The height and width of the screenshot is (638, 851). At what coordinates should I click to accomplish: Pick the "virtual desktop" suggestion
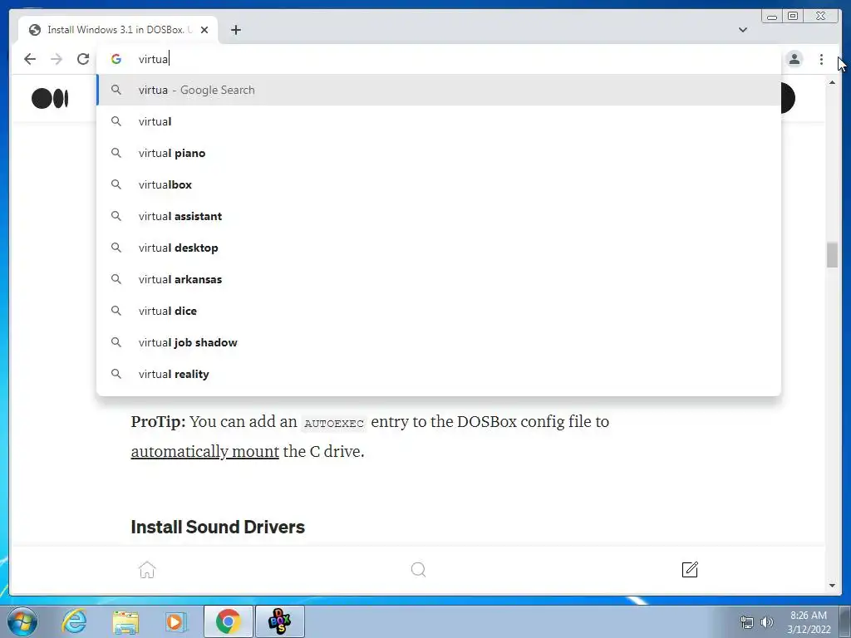439,248
